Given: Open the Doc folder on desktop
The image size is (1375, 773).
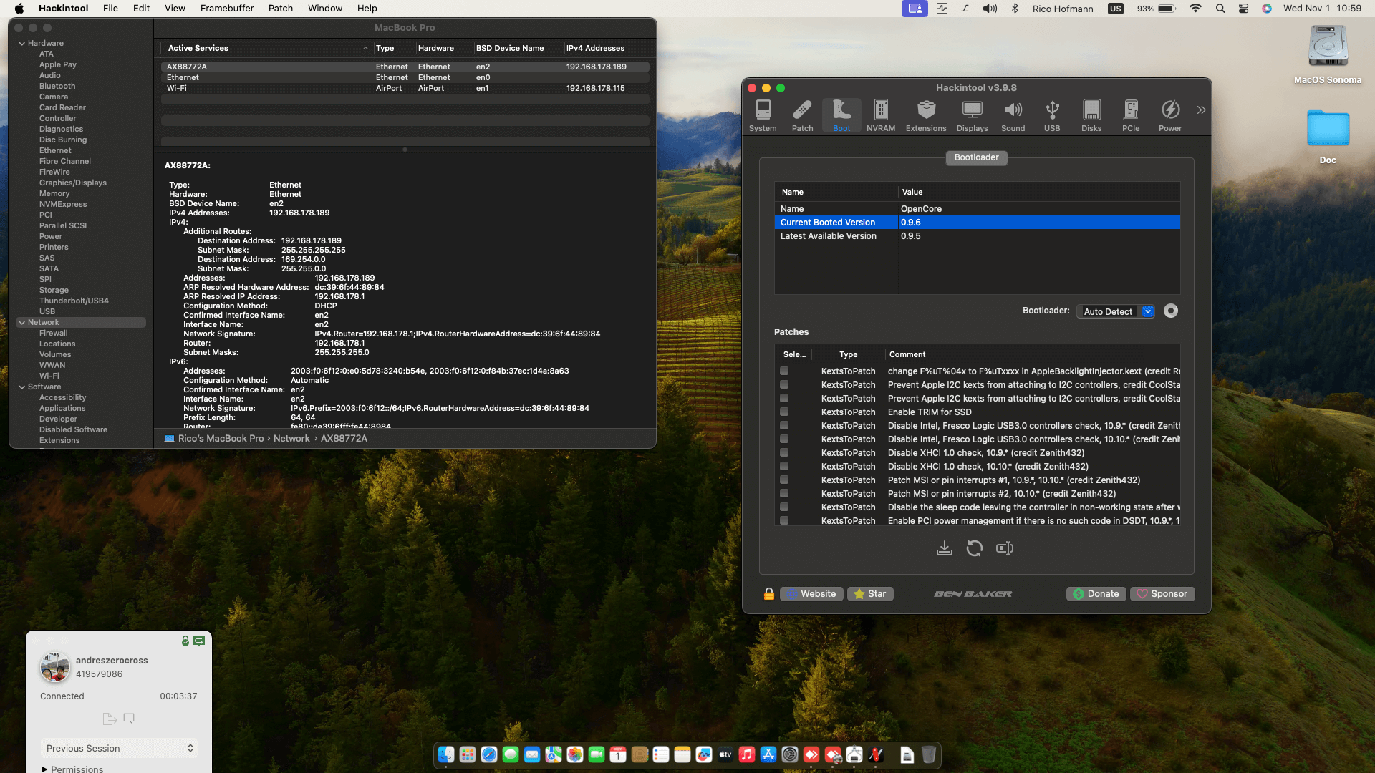Looking at the screenshot, I should (1328, 136).
